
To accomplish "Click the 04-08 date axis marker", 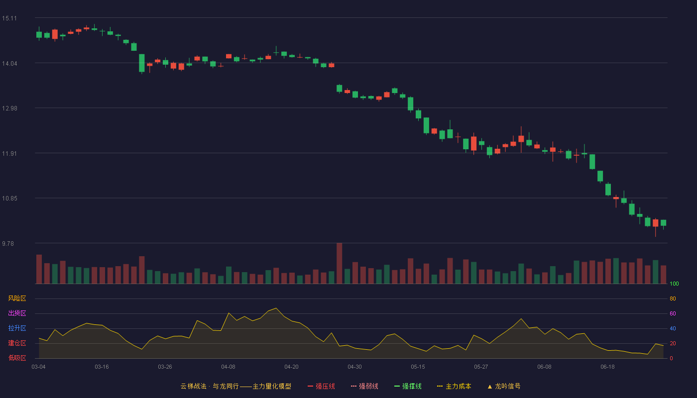I will tap(228, 367).
